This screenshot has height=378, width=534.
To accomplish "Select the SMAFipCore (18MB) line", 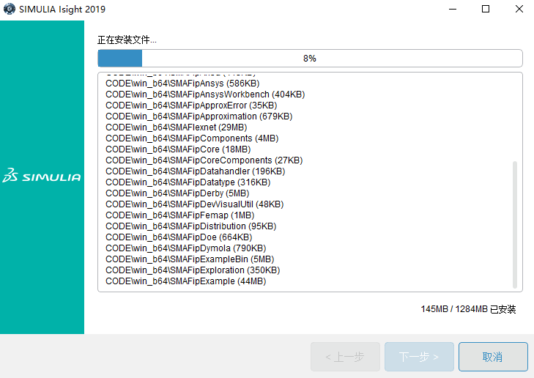I will [x=177, y=149].
